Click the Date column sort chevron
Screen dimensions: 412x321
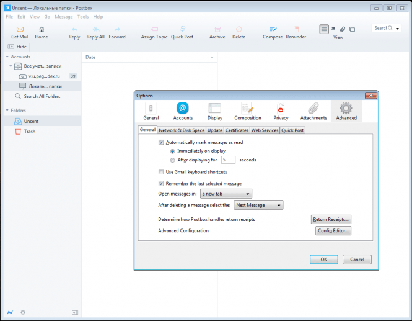coord(212,57)
